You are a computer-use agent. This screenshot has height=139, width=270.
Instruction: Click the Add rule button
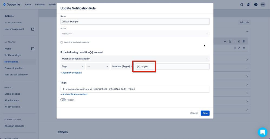(x=244, y=22)
